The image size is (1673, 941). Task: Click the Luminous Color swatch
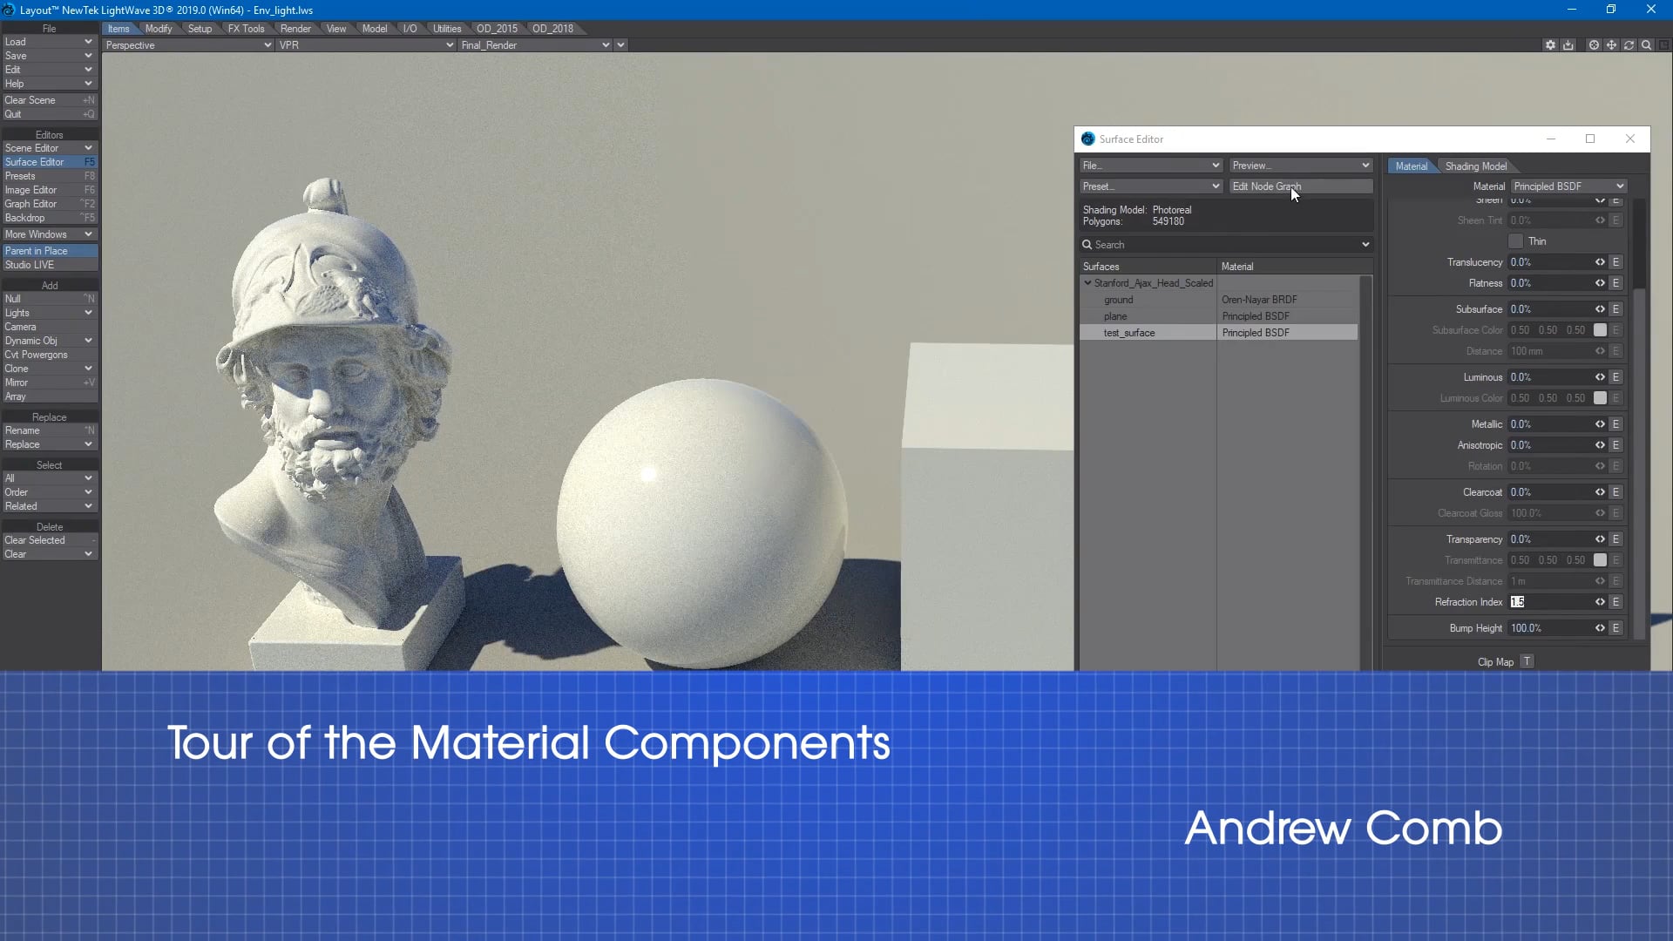tap(1600, 398)
